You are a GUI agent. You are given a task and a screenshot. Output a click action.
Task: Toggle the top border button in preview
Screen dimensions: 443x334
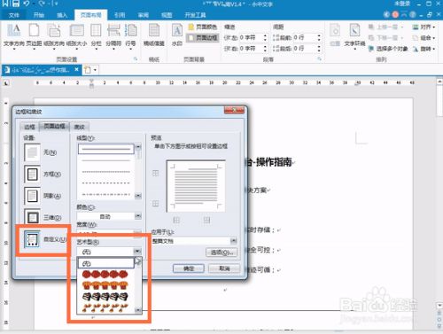coord(155,174)
